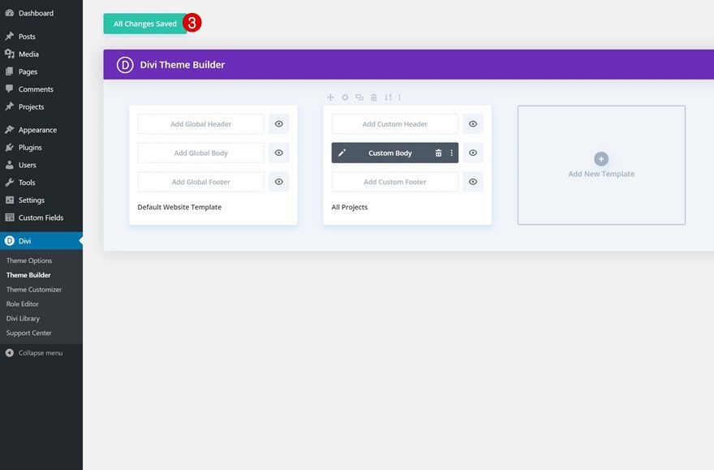Toggle the Custom Footer eye icon
The width and height of the screenshot is (714, 470).
point(472,181)
